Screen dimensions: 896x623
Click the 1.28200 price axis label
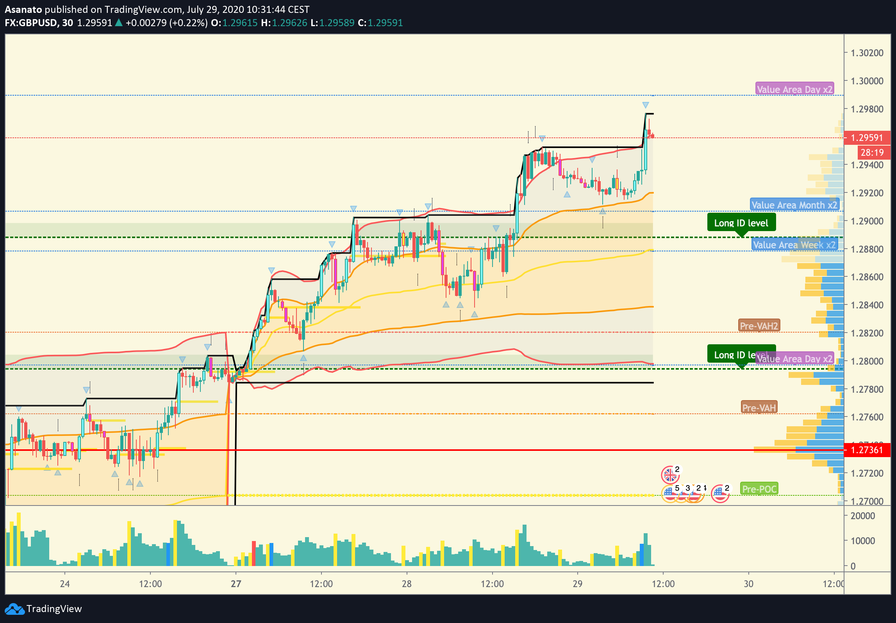click(867, 333)
